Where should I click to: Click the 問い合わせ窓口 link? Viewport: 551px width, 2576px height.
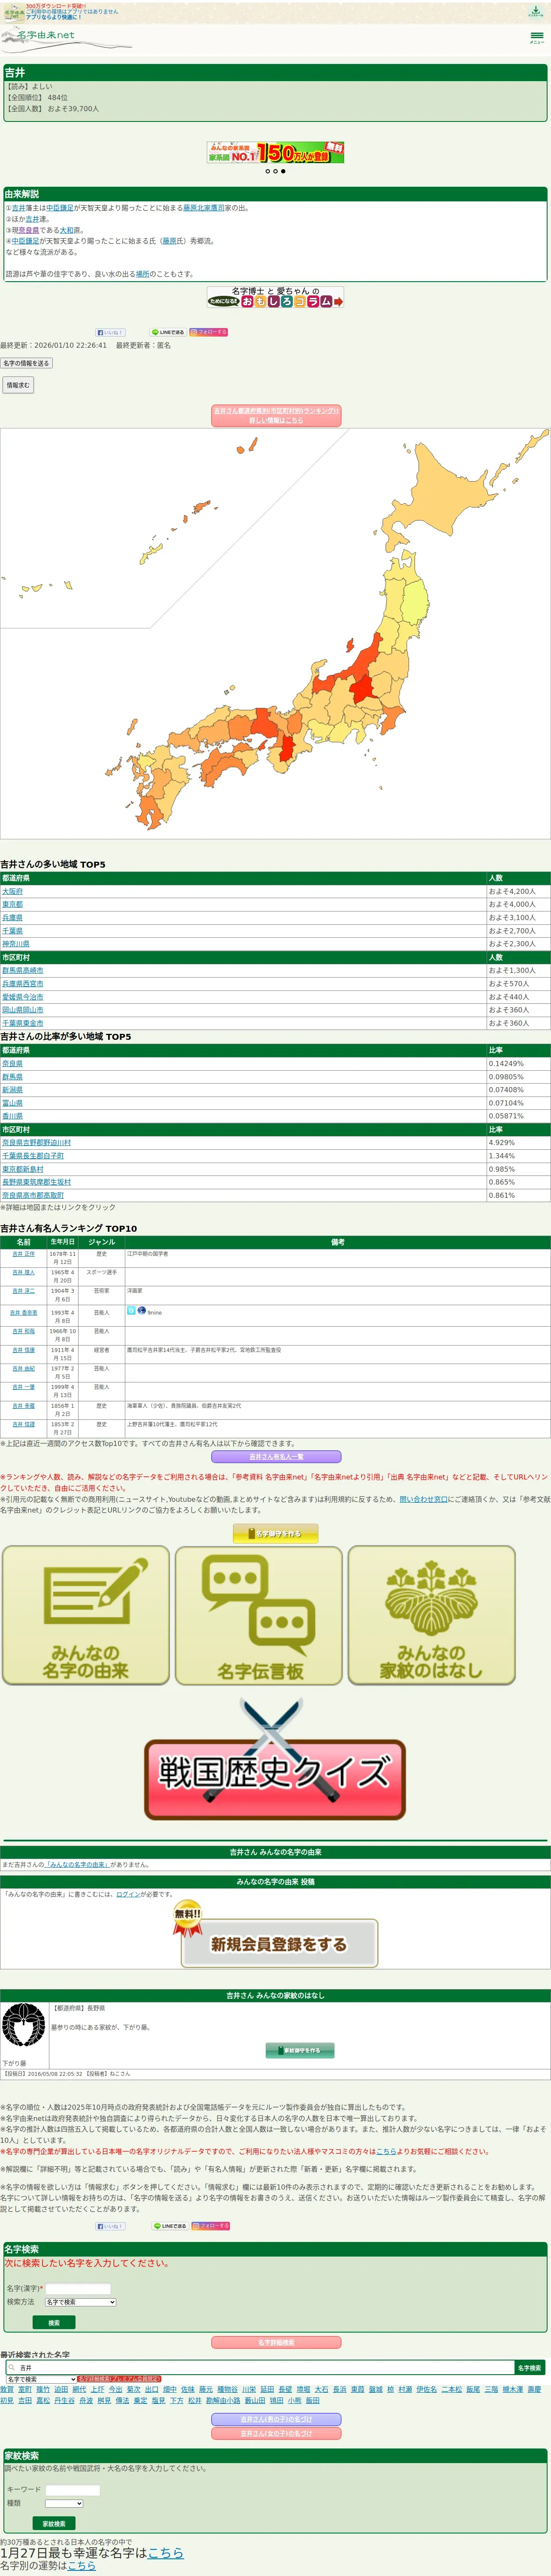[424, 1499]
